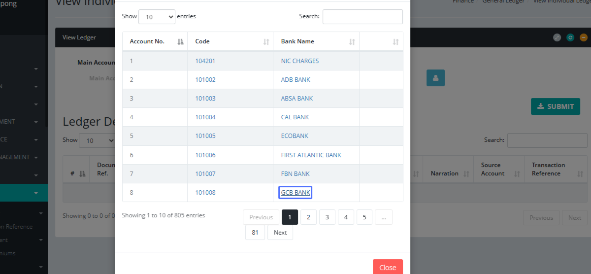Sort the modal table by Account No.

[x=180, y=42]
